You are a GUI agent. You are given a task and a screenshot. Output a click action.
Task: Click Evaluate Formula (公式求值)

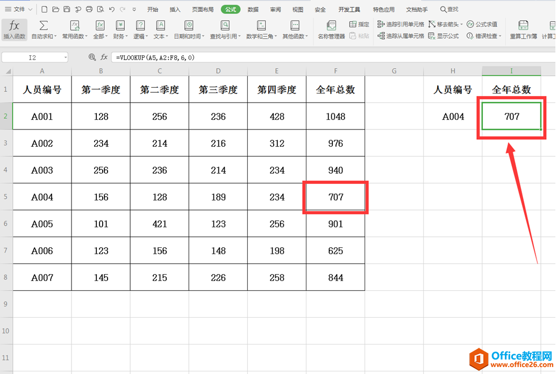click(482, 24)
